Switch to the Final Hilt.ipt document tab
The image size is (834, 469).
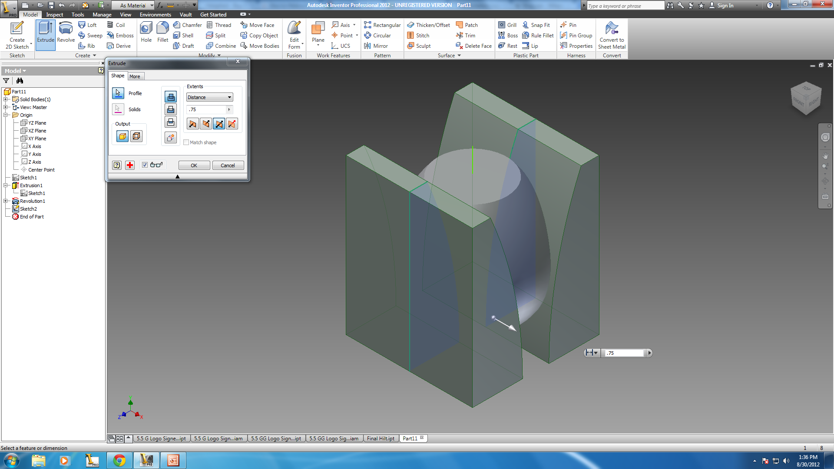pyautogui.click(x=381, y=439)
